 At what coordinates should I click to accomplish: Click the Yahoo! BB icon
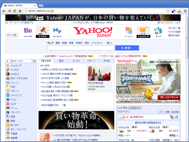[28, 32]
